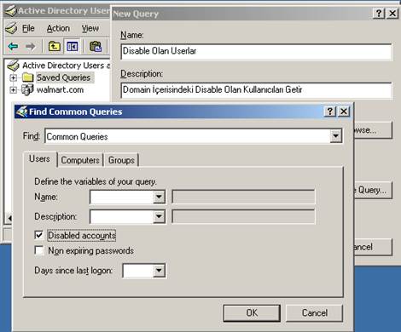
Task: Open the Name condition dropdown
Action: pyautogui.click(x=159, y=197)
